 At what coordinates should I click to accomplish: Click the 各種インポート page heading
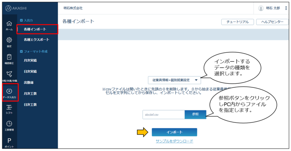click(x=78, y=22)
